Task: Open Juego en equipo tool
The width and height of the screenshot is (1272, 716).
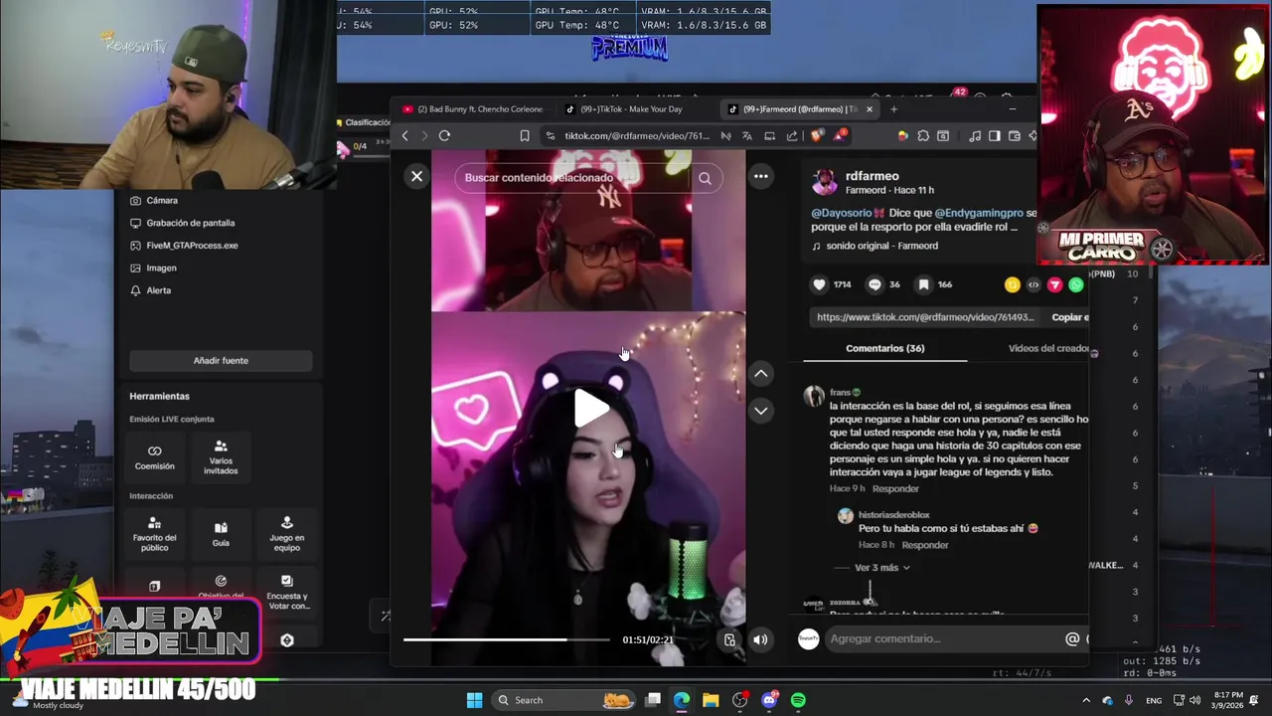Action: point(287,533)
